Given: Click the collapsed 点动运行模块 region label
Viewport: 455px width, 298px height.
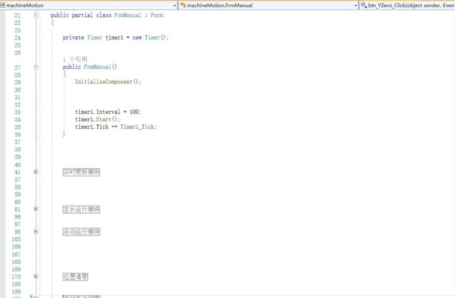Looking at the screenshot, I should coord(81,232).
